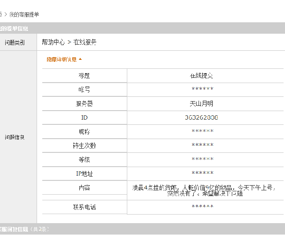Select 在线服务 in the category path
This screenshot has width=285, height=235.
click(85, 42)
